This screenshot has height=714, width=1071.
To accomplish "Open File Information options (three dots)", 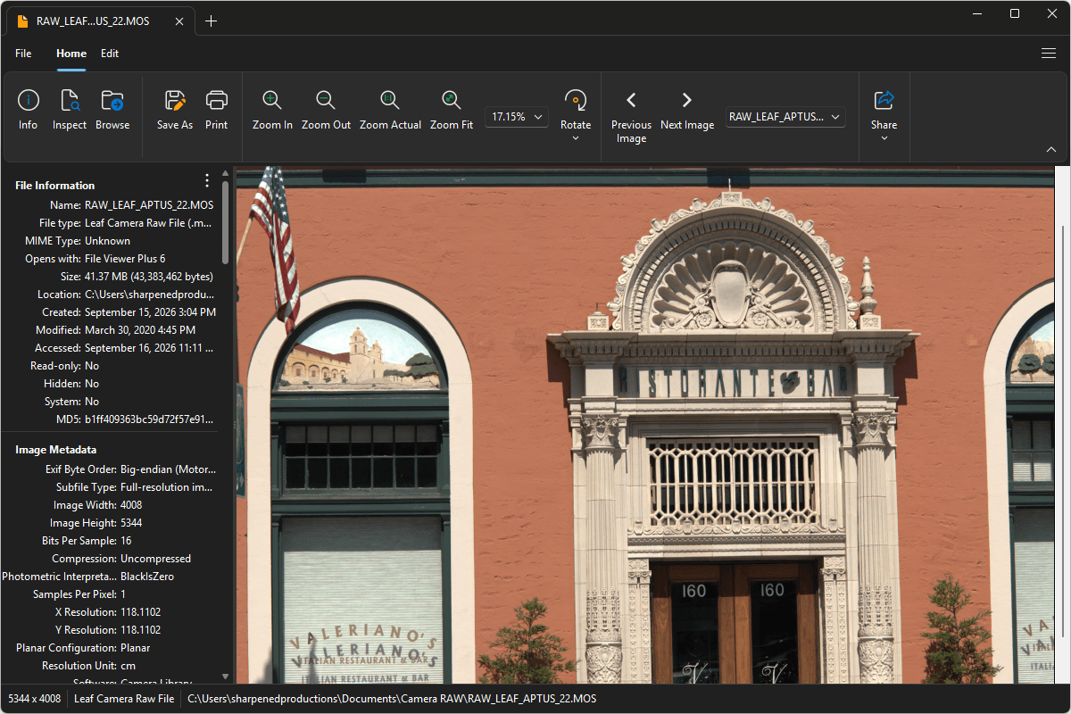I will tap(207, 181).
